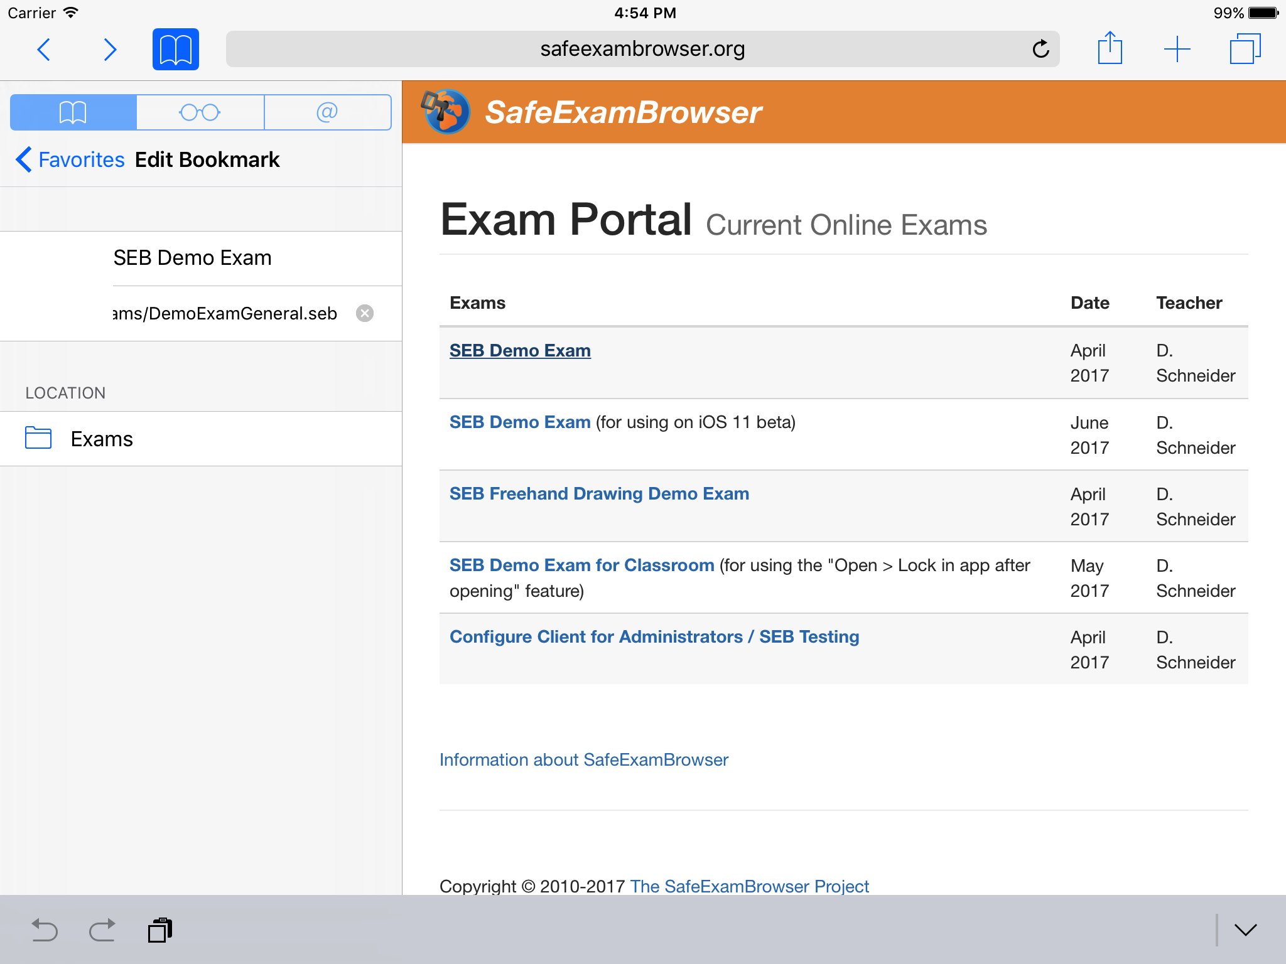Toggle the bookmarks sidebar book icon
Viewport: 1286px width, 964px height.
coord(176,50)
